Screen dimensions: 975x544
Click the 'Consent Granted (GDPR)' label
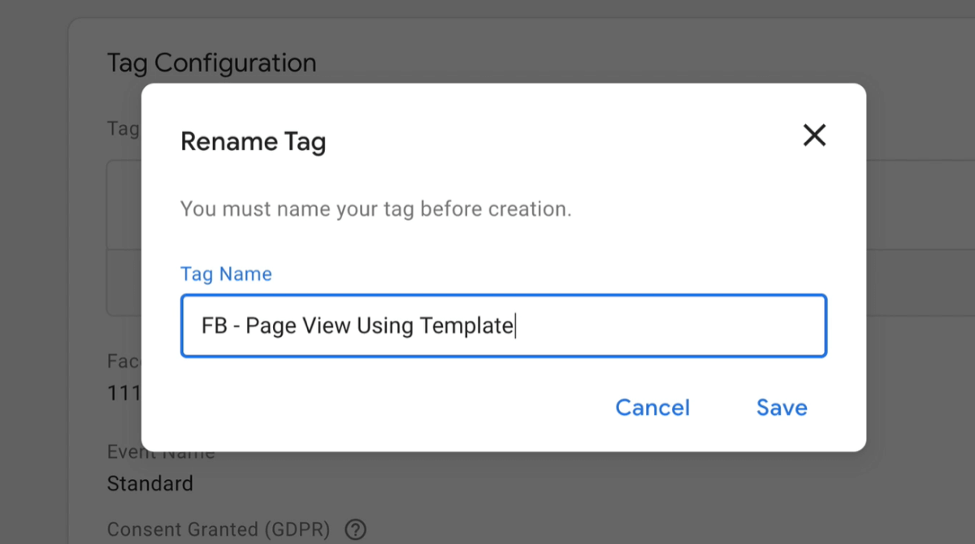click(219, 530)
